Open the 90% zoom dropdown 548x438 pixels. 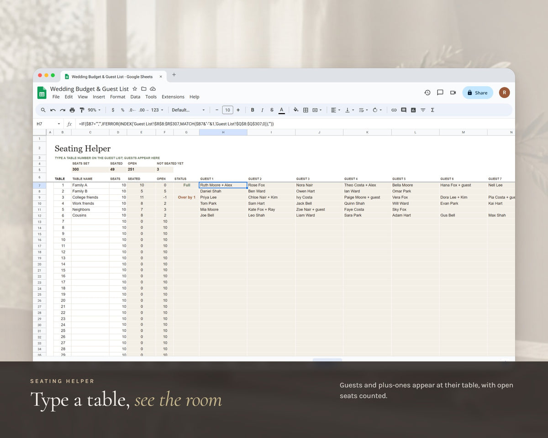tap(94, 110)
